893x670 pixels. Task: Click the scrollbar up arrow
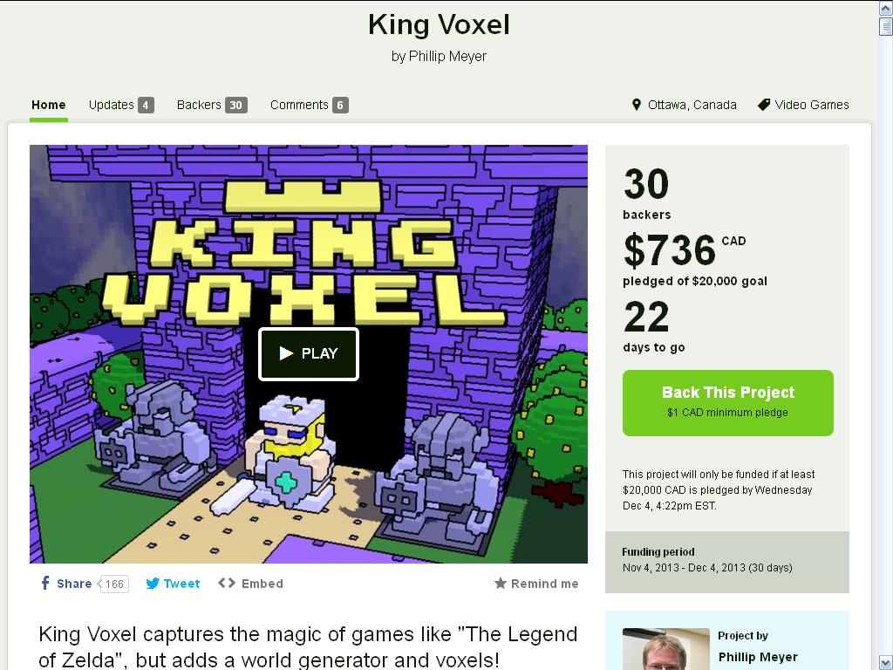(x=885, y=7)
